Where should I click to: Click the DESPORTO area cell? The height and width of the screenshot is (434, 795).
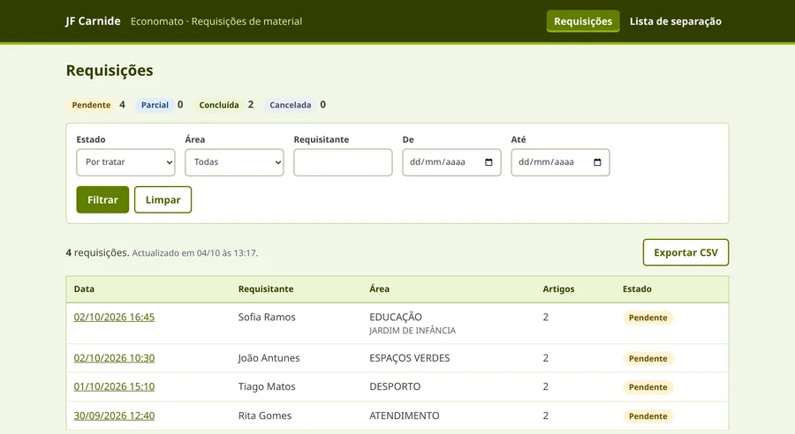395,386
